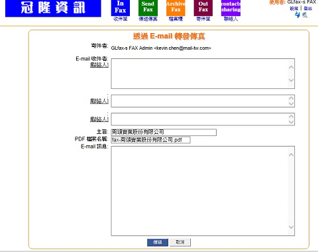Click the 收件匣 label under In Fax
Image resolution: width=318 pixels, height=252 pixels.
click(x=121, y=19)
